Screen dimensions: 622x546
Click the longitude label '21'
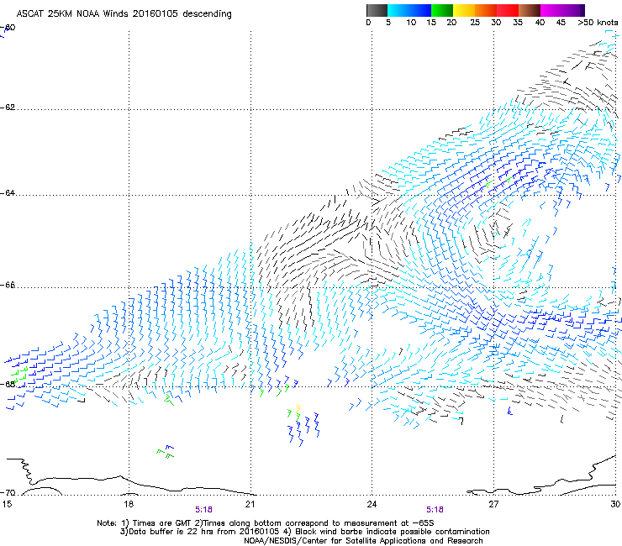250,504
